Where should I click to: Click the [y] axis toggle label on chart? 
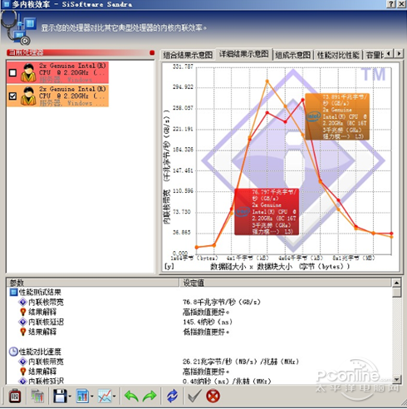(169, 267)
